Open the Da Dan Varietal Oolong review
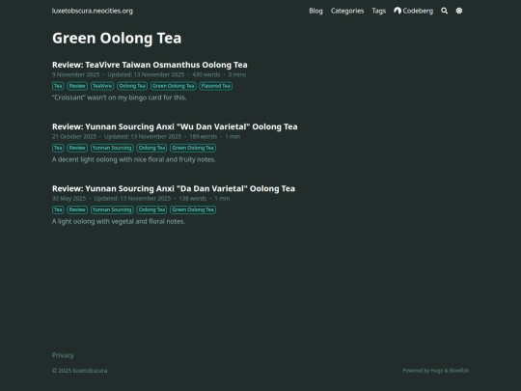This screenshot has height=391, width=521. pos(174,188)
